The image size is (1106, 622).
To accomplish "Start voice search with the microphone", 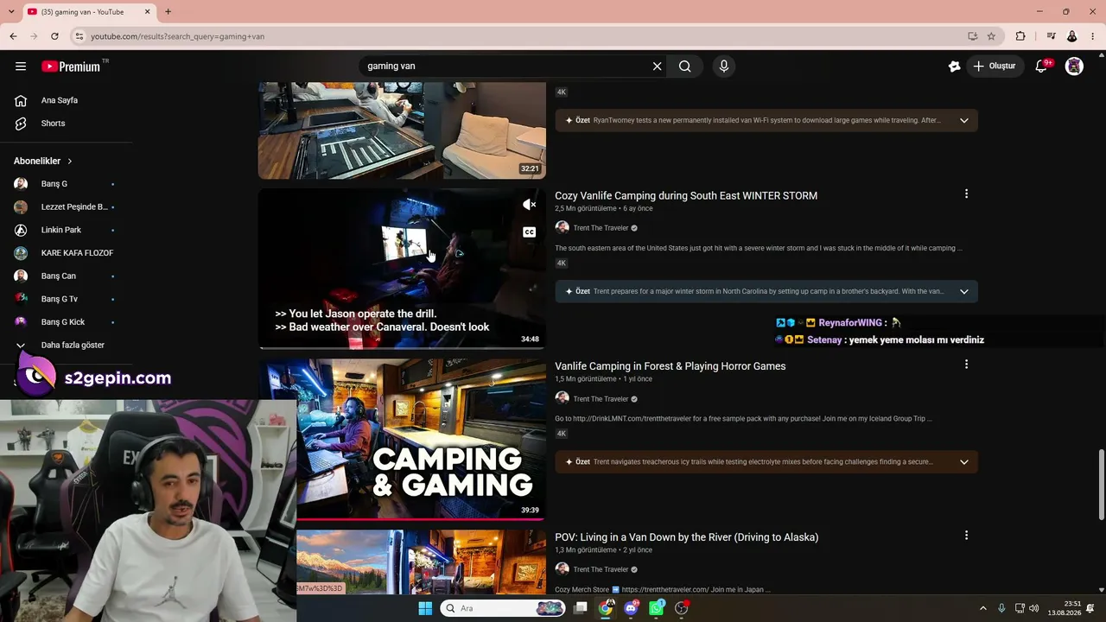I will point(724,67).
